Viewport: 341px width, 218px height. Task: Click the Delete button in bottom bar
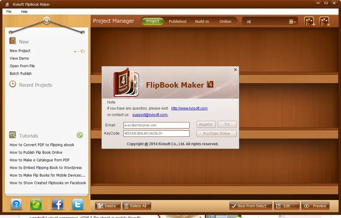pos(108,206)
